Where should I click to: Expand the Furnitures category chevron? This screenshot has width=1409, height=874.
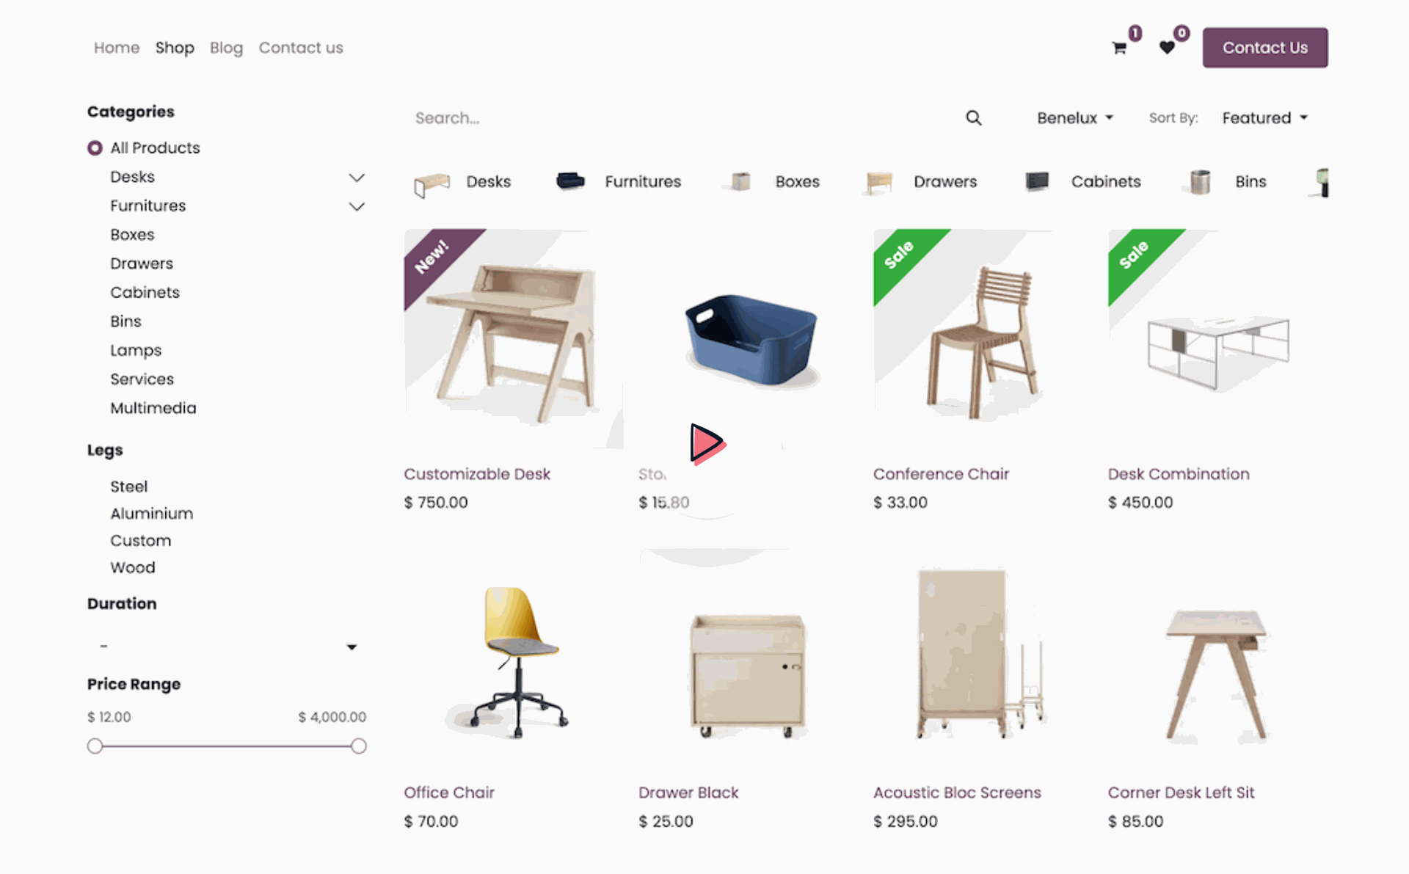357,207
